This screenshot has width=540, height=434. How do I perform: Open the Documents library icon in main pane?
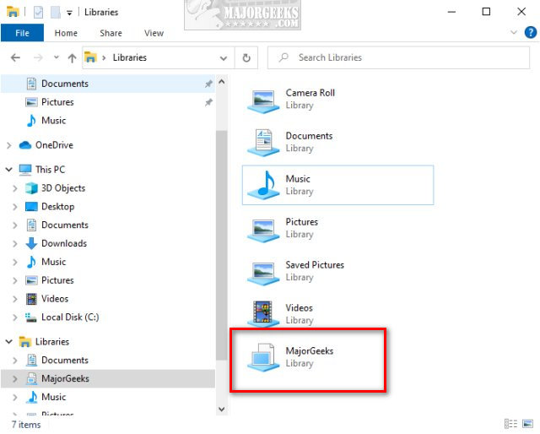(x=263, y=143)
